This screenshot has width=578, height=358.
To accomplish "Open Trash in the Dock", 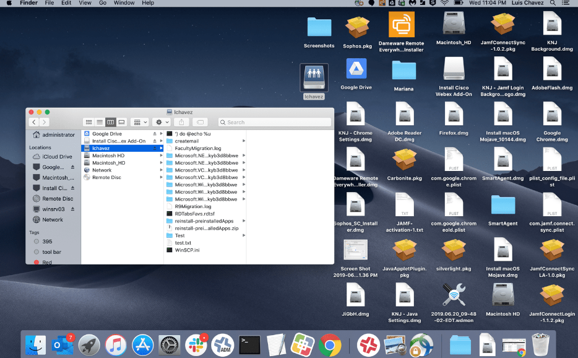I will 541,344.
